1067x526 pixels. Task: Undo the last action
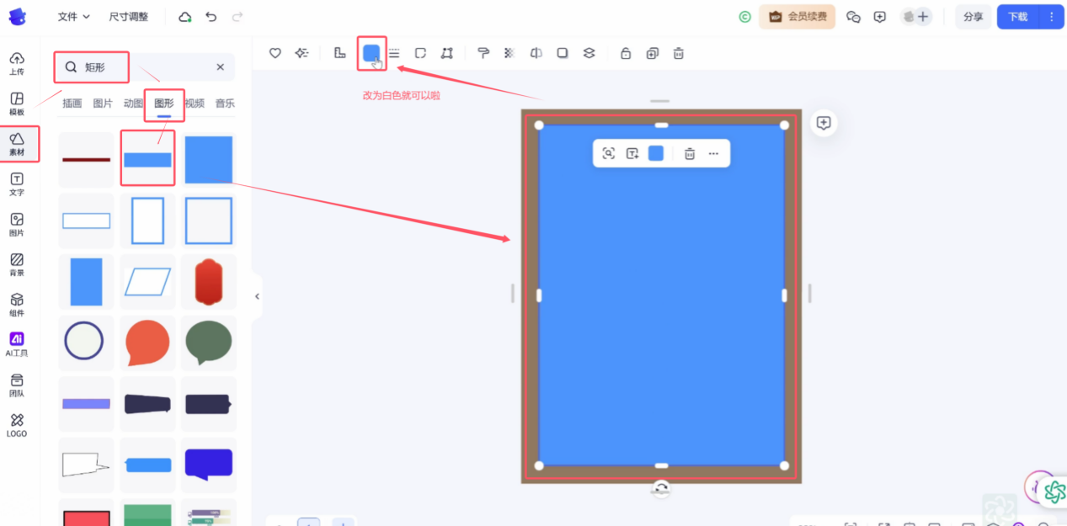[x=211, y=17]
